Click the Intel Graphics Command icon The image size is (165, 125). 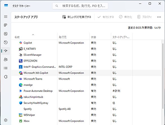pos(21,67)
